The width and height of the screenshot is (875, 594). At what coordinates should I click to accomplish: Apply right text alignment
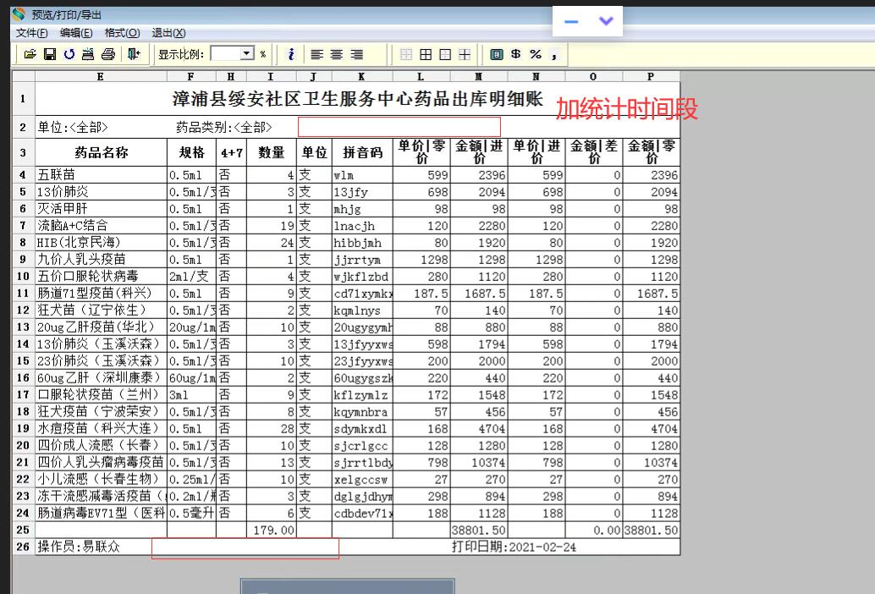[356, 54]
